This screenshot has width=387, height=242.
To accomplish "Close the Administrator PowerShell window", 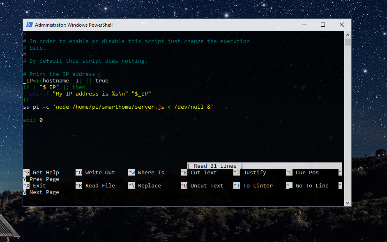I will pos(342,25).
